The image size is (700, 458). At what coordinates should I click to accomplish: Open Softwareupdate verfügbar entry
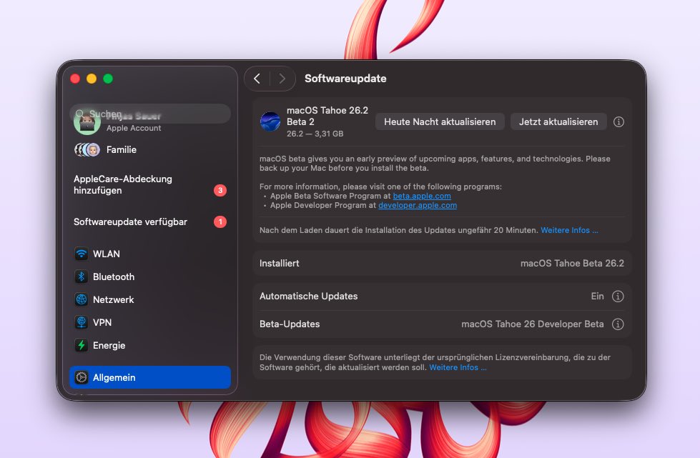(x=150, y=221)
